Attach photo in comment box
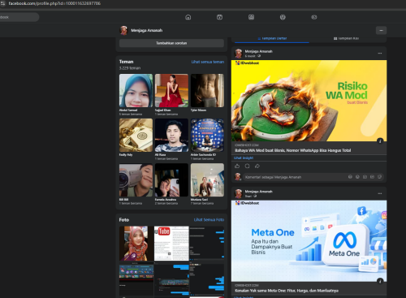 click(365, 177)
